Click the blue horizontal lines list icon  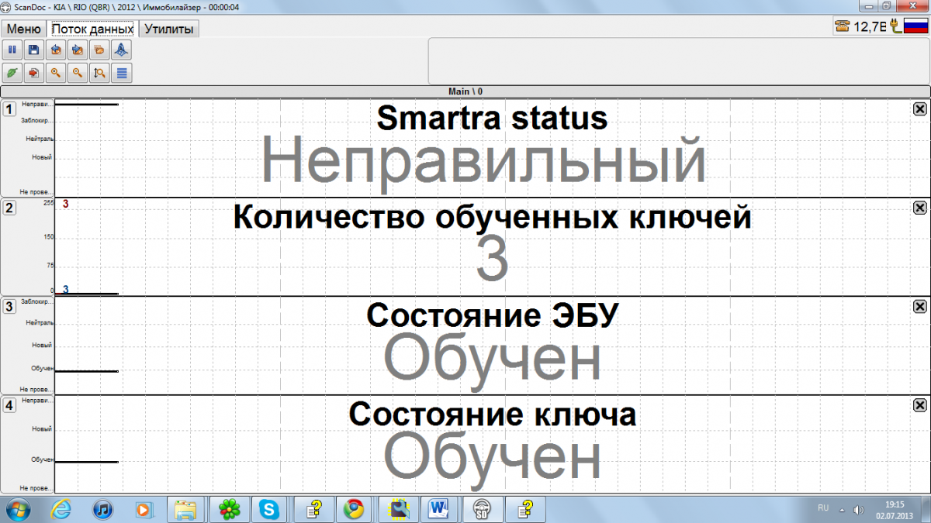122,73
